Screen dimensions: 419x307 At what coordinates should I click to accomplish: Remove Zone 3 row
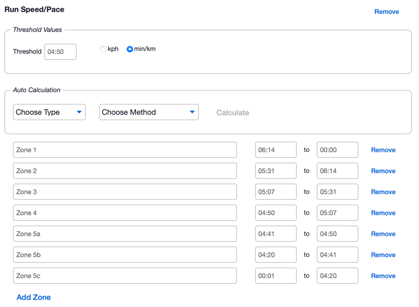pyautogui.click(x=383, y=192)
